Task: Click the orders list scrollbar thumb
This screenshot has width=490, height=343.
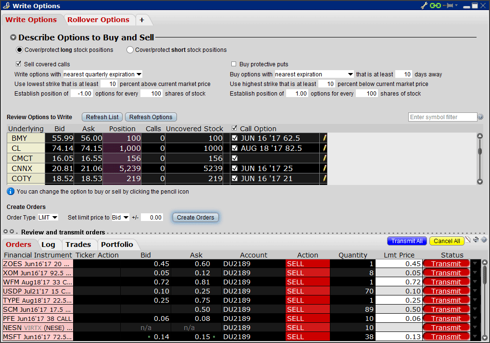Action: [x=484, y=275]
